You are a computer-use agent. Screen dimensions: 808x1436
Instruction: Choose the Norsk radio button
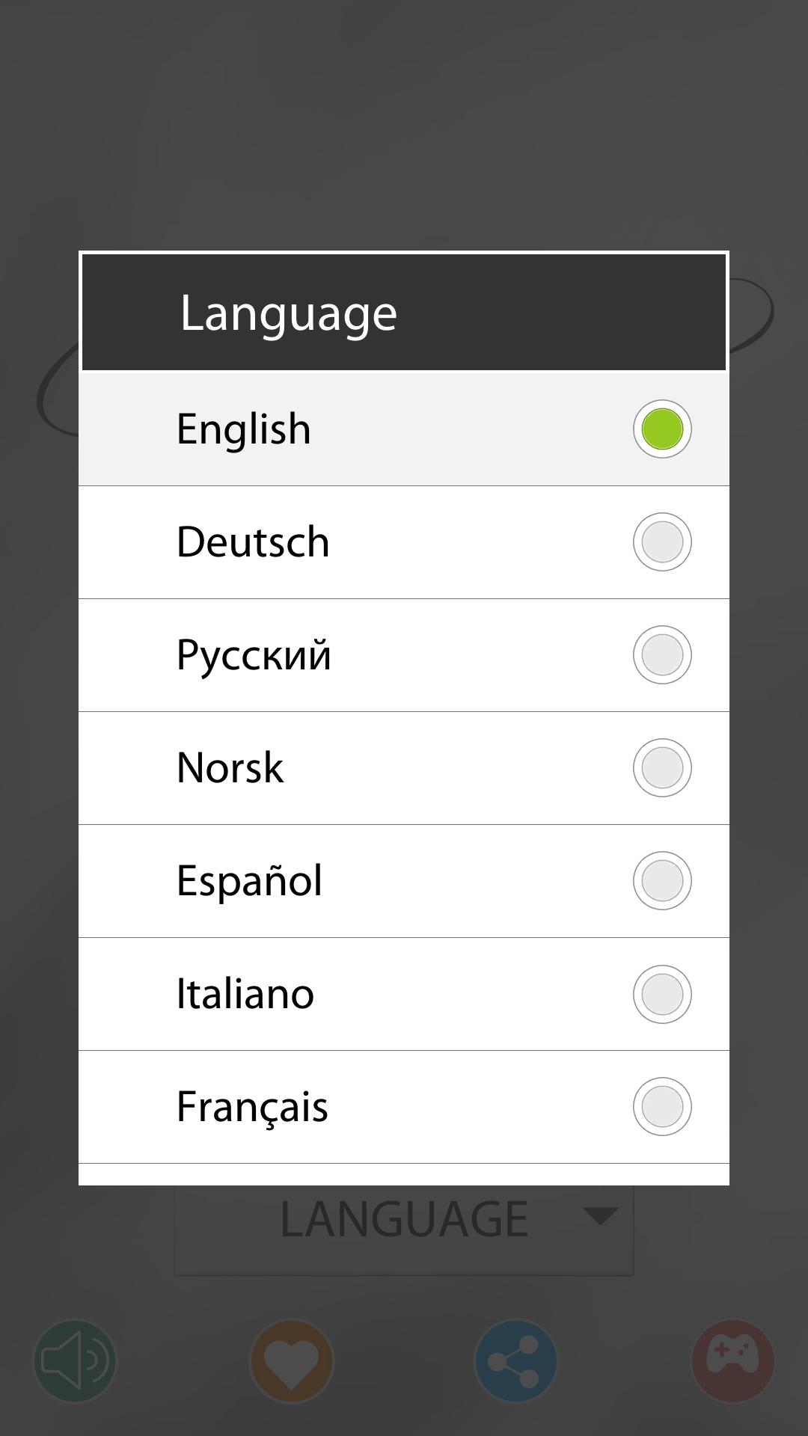pos(662,768)
